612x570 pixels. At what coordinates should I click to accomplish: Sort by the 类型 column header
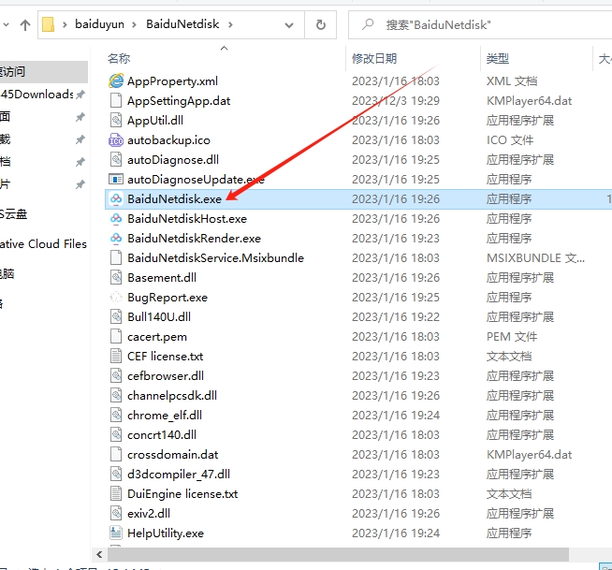click(x=498, y=59)
